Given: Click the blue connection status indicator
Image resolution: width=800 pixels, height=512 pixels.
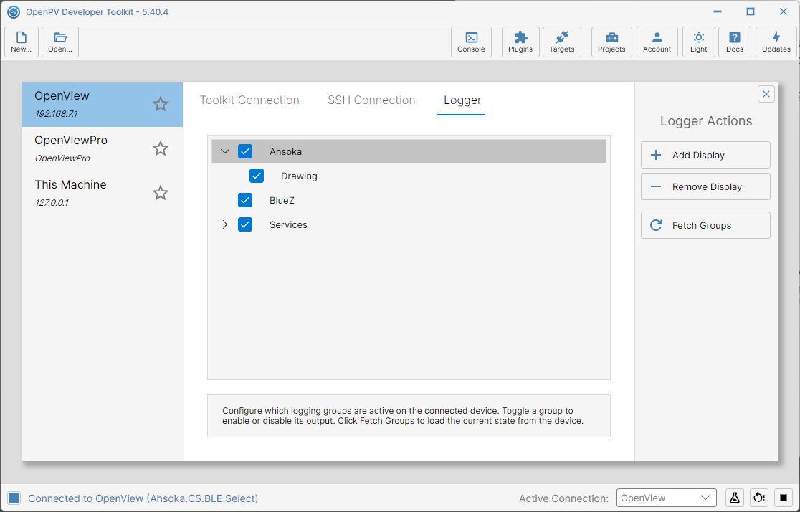Looking at the screenshot, I should (14, 498).
